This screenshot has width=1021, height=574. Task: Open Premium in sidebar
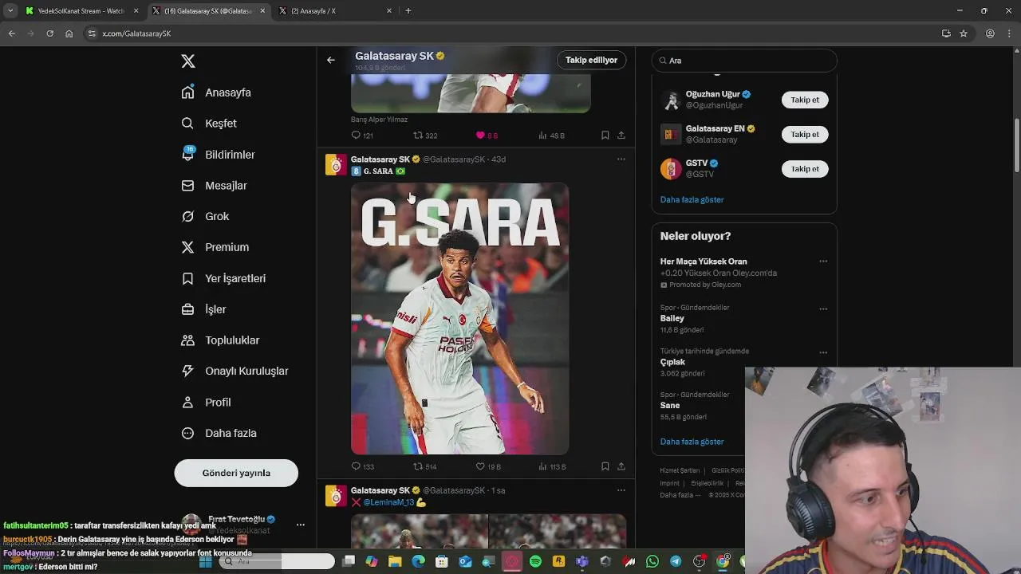pos(215,247)
